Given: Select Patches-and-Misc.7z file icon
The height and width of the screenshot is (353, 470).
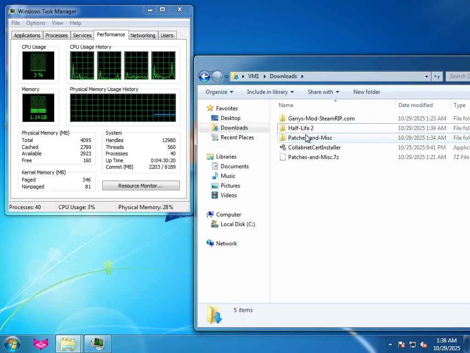Looking at the screenshot, I should click(x=282, y=157).
